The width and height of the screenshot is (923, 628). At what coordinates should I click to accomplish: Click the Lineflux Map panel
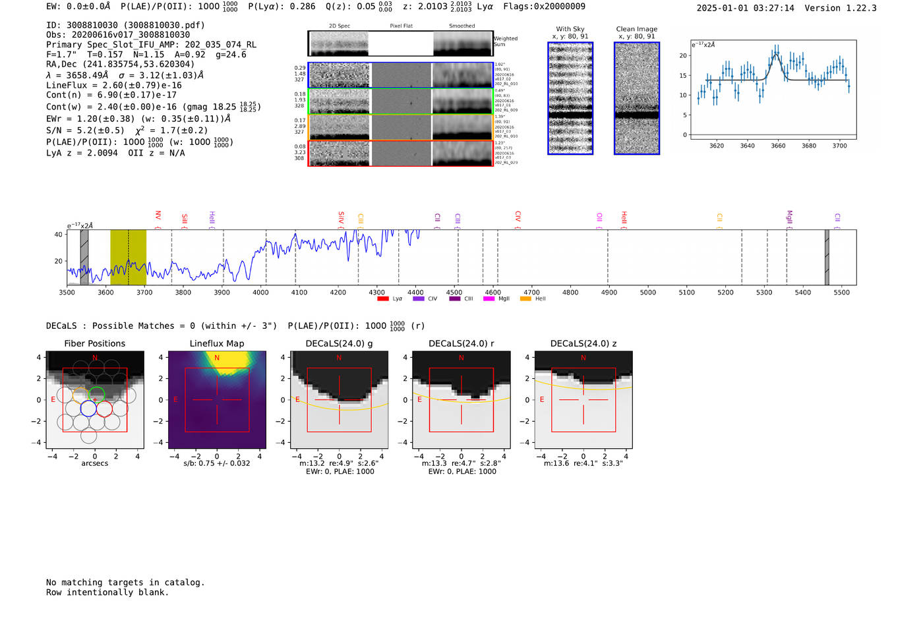(217, 399)
